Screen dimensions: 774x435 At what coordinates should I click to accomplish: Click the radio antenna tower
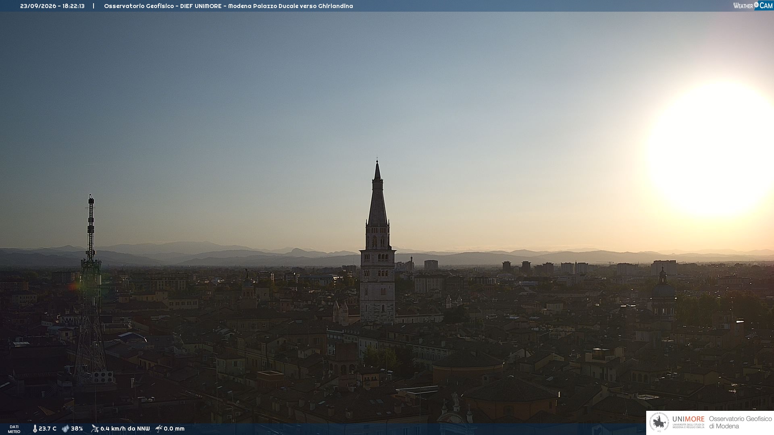pos(91,290)
